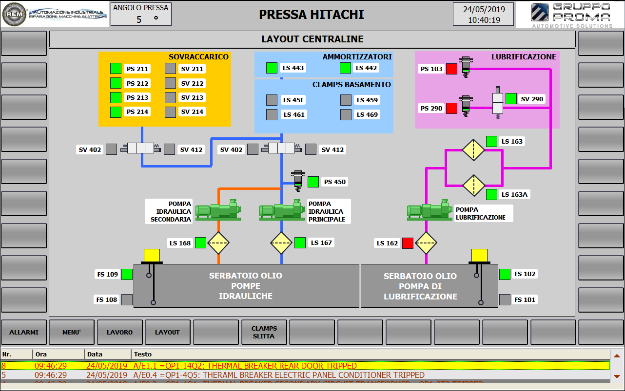The width and height of the screenshot is (625, 391).
Task: Click the green FS 102 level indicator
Action: point(505,274)
